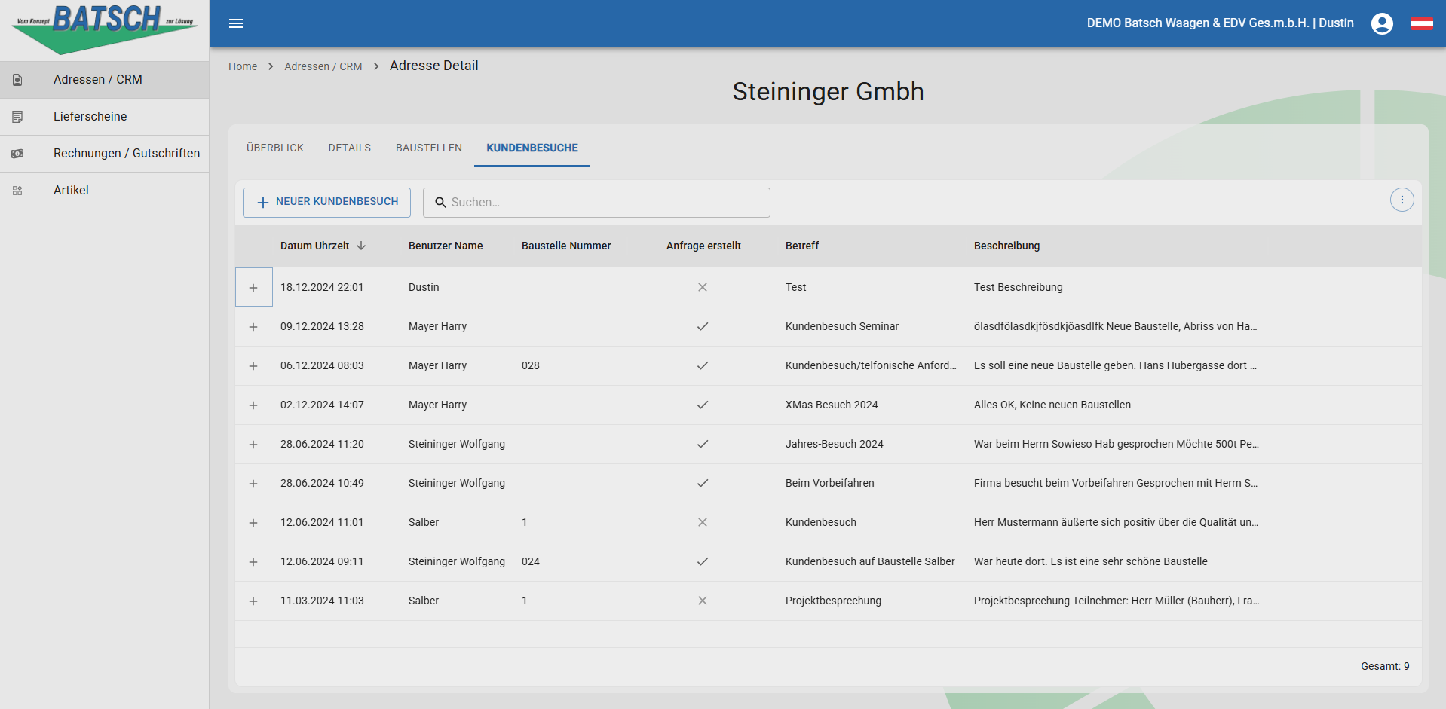1446x709 pixels.
Task: Click the checkmark in Kundenbesuch Seminar row
Action: point(703,326)
